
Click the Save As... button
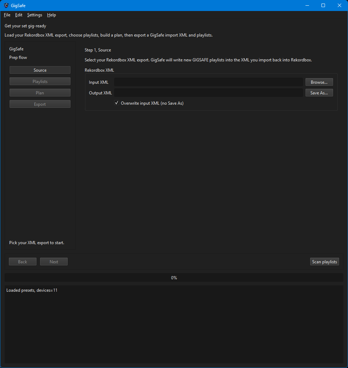pyautogui.click(x=319, y=93)
